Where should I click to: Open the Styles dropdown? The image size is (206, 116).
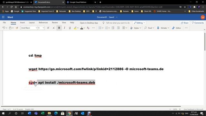click(136, 28)
